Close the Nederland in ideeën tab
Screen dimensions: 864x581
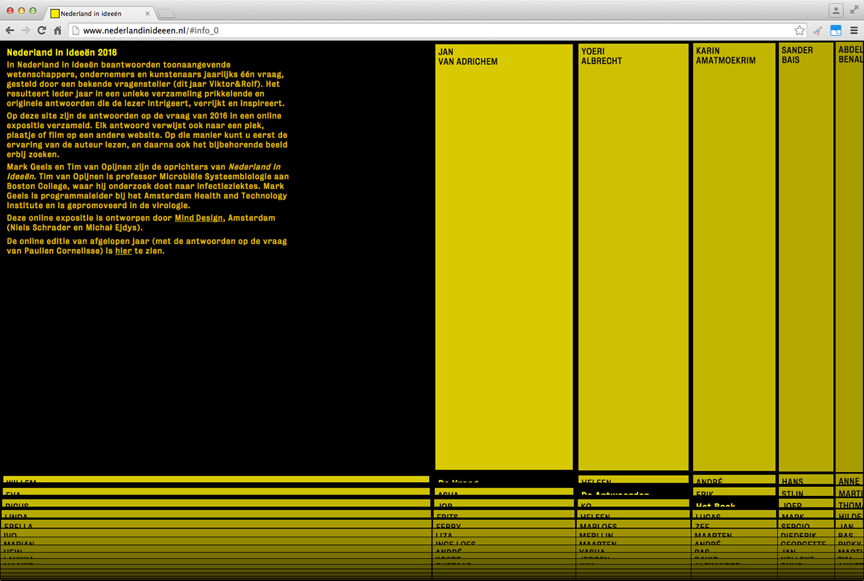pyautogui.click(x=148, y=13)
